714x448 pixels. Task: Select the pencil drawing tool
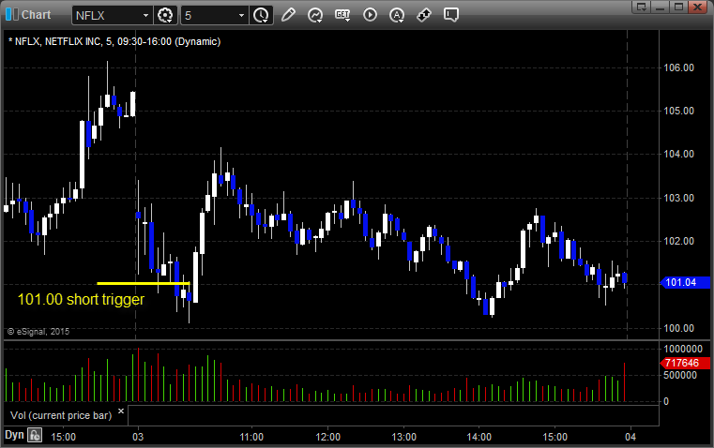click(288, 15)
